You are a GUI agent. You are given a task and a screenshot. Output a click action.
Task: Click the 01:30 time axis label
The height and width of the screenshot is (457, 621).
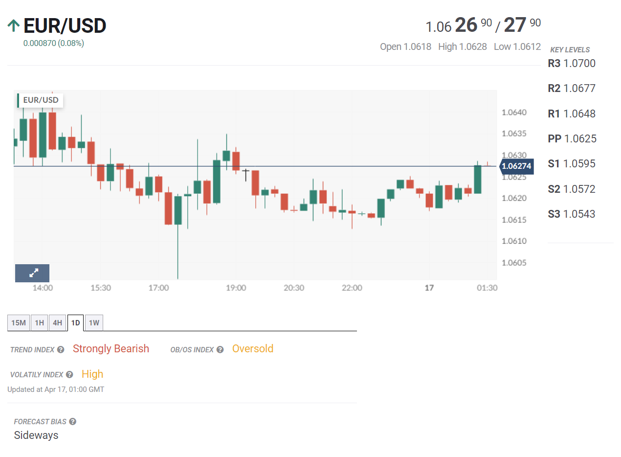pyautogui.click(x=487, y=288)
